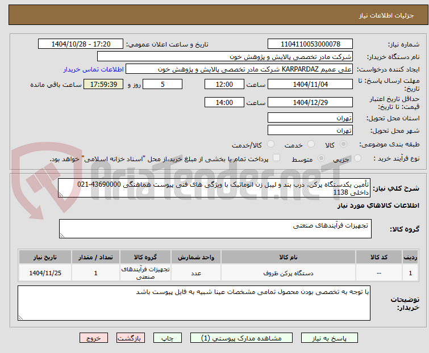The width and height of the screenshot is (429, 353).
Task: Click the goods group text area
Action: click(215, 229)
